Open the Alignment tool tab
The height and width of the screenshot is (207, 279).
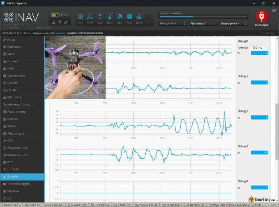tap(22, 148)
